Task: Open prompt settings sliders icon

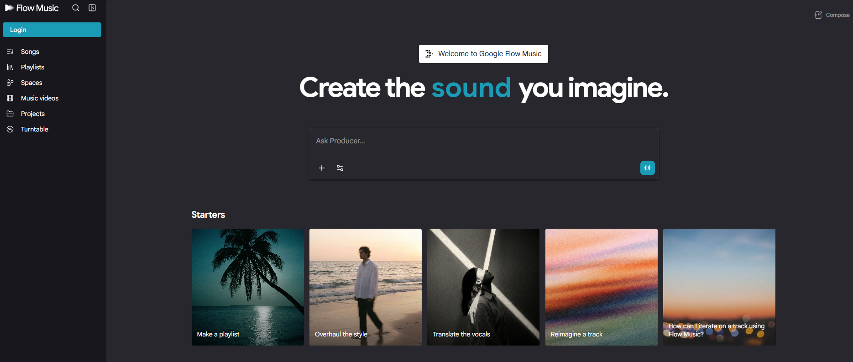Action: 340,168
